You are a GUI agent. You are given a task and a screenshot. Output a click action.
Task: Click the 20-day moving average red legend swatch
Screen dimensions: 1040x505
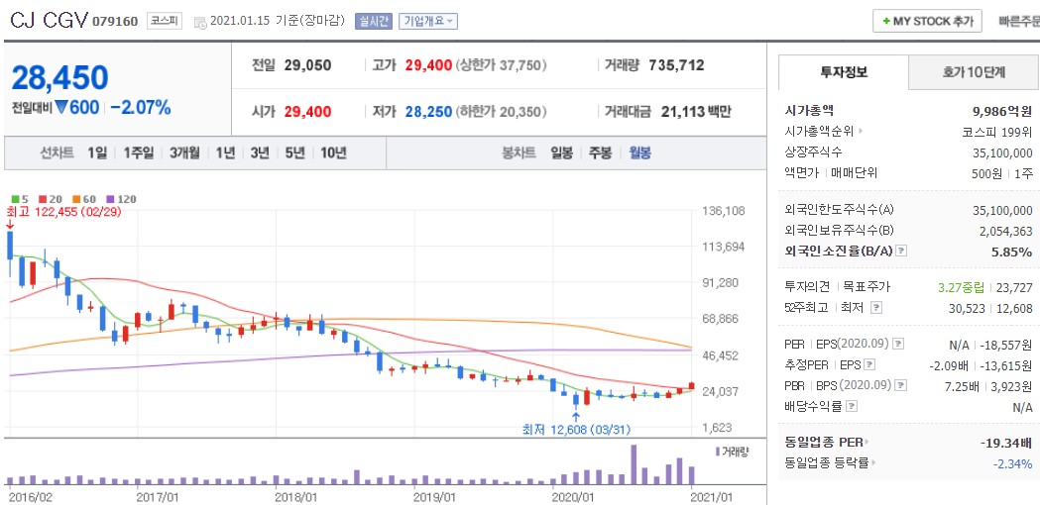(43, 199)
